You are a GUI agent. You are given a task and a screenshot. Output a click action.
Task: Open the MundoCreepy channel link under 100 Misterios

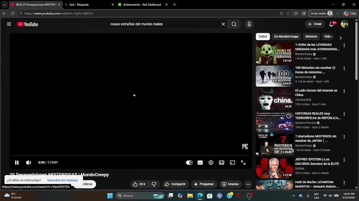(x=303, y=77)
